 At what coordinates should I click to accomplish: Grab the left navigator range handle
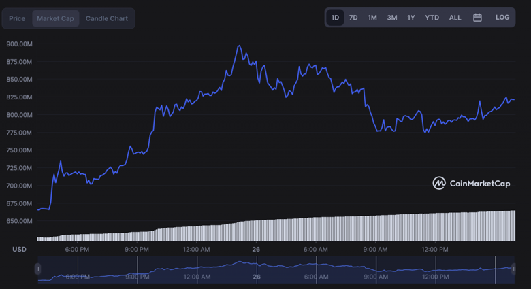point(37,269)
